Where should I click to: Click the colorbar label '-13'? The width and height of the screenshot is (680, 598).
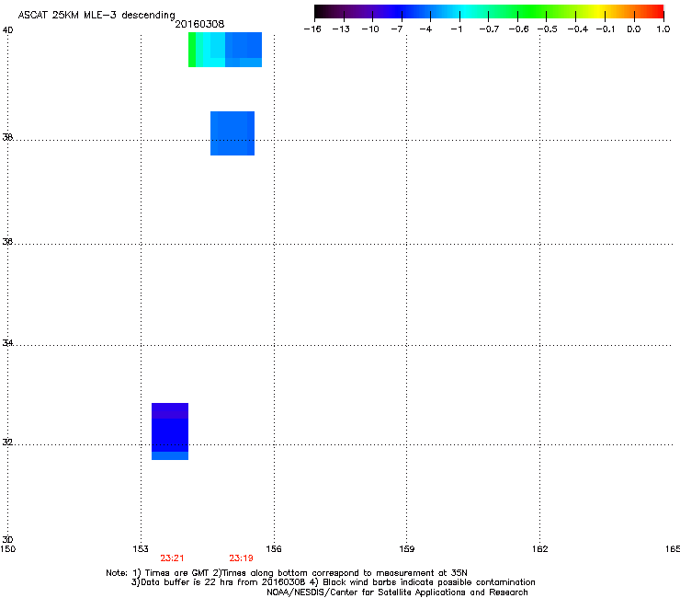tap(341, 29)
